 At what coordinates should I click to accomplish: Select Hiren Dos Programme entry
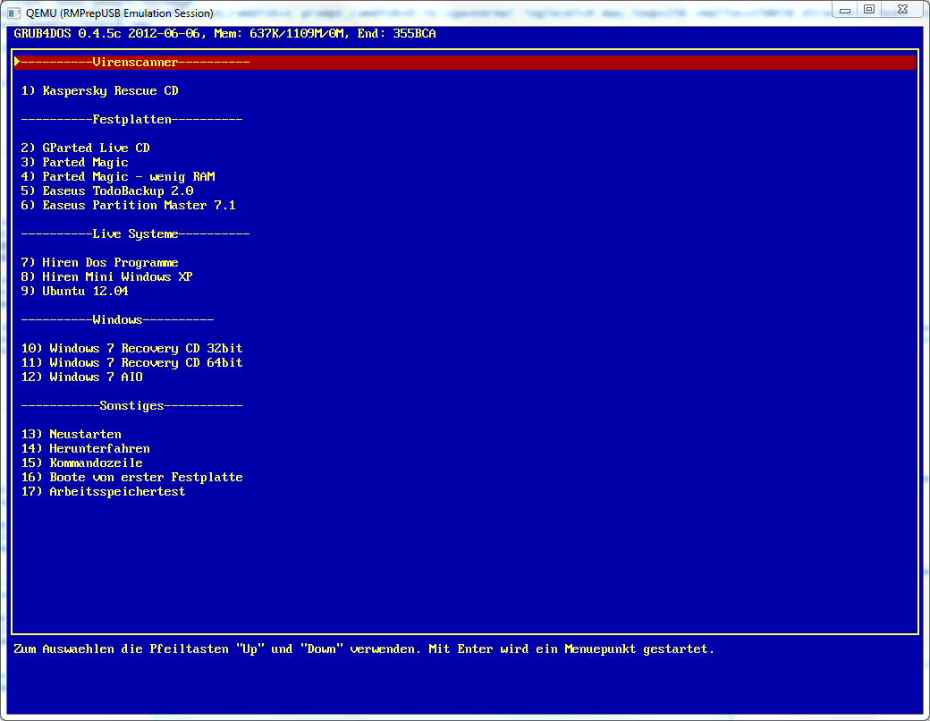coord(99,262)
